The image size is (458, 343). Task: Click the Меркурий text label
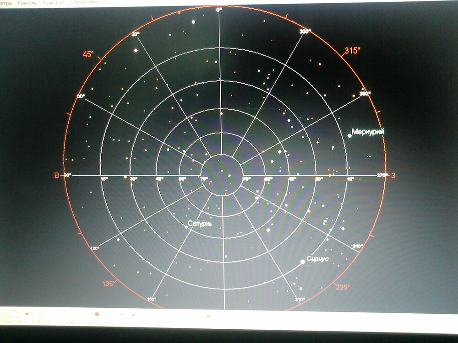tap(367, 132)
